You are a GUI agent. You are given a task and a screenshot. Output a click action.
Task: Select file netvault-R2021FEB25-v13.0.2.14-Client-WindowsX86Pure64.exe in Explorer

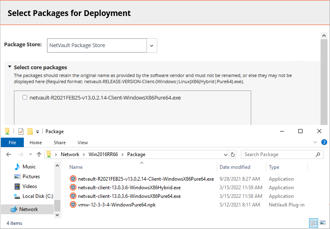(146, 179)
